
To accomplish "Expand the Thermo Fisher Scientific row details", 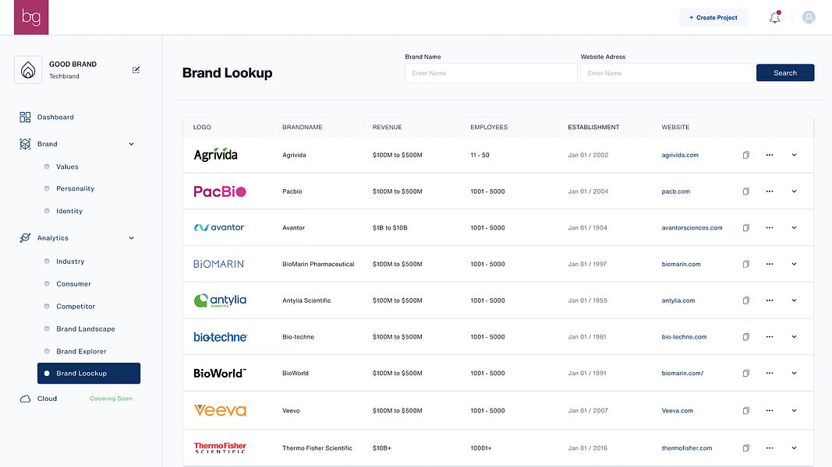I will pyautogui.click(x=795, y=448).
